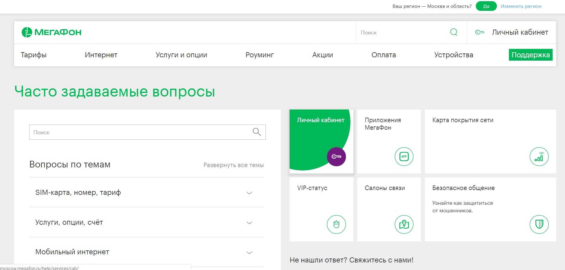The image size is (565, 270).
Task: Click the FAQ search magnifier icon
Action: [x=256, y=132]
